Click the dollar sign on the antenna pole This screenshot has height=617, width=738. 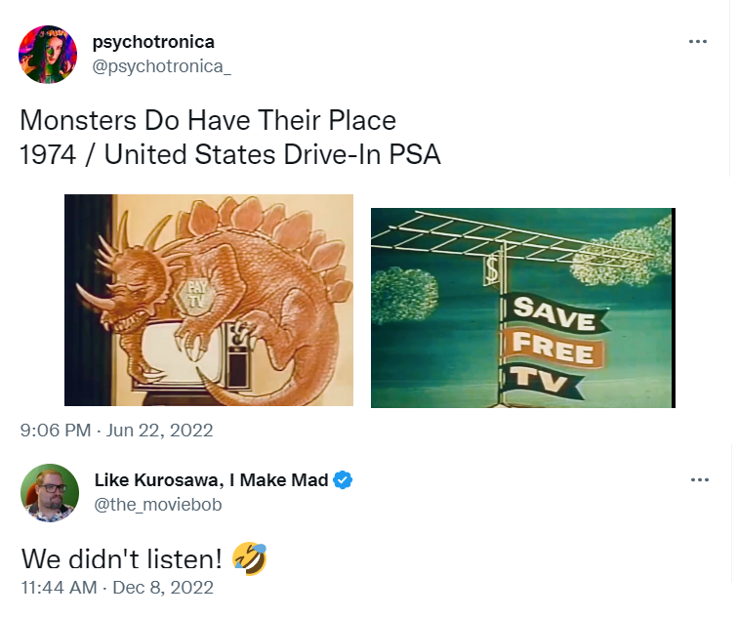pyautogui.click(x=491, y=268)
